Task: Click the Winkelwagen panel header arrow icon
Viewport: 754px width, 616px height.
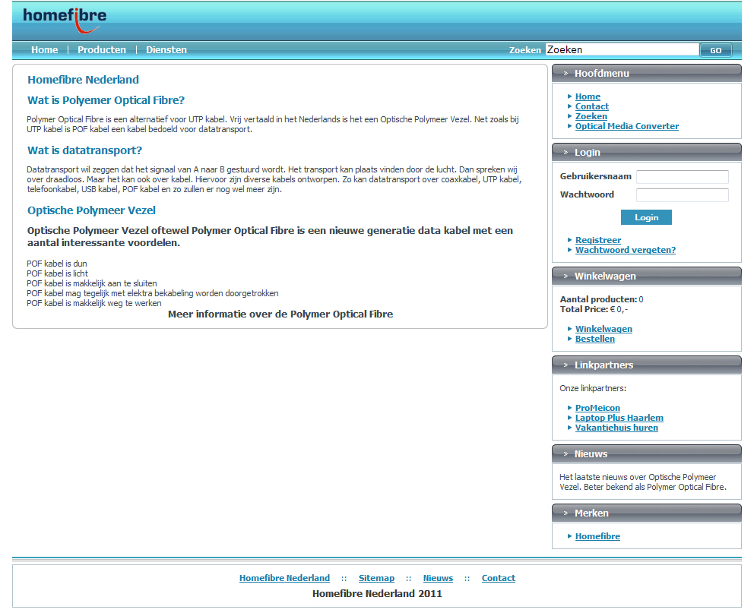Action: (x=565, y=276)
